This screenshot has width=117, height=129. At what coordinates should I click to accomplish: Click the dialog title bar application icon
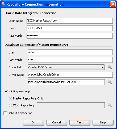(3, 4)
